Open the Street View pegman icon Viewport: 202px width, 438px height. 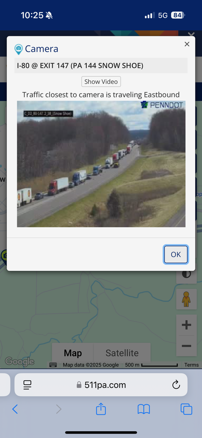tap(186, 299)
